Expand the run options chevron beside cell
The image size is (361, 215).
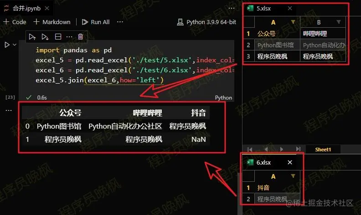pyautogui.click(x=15, y=45)
